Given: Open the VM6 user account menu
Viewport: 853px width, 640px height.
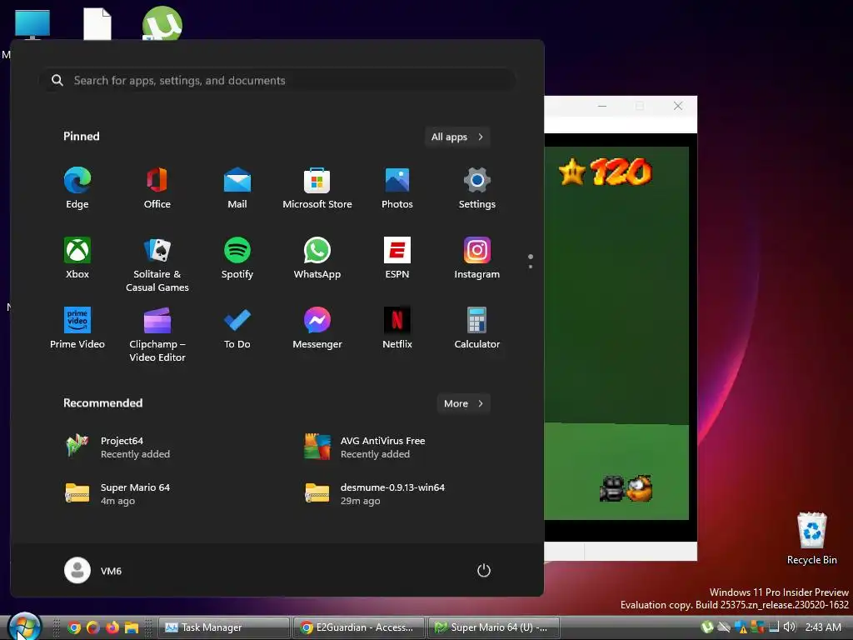Looking at the screenshot, I should (93, 570).
